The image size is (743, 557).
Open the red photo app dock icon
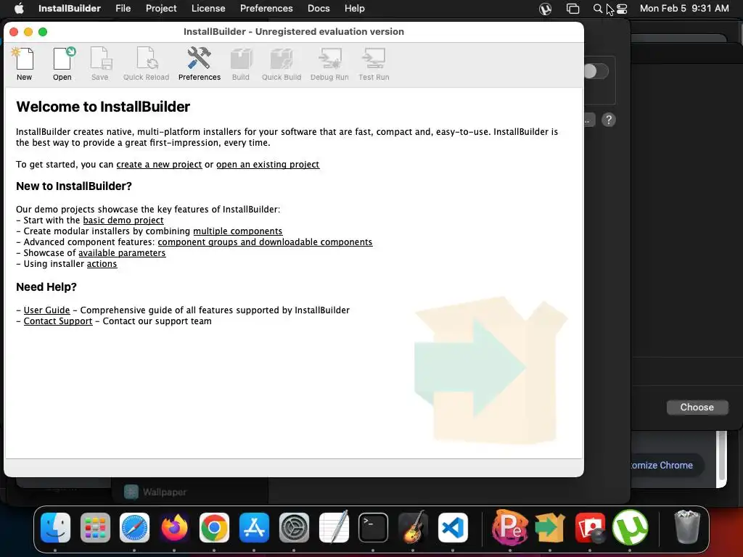590,527
